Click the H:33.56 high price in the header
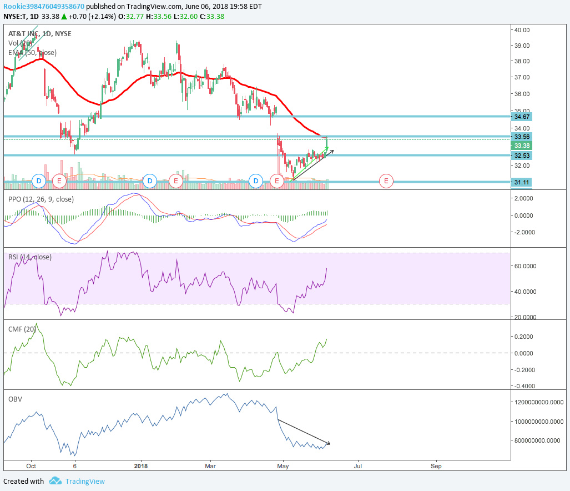The width and height of the screenshot is (570, 491). pos(159,16)
